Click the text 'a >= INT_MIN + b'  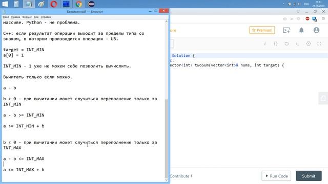coord(24,126)
